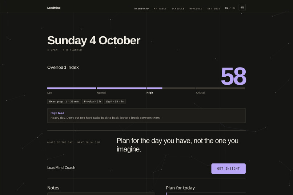Click the Plan for today heading
293x195 pixels.
pyautogui.click(x=180, y=188)
